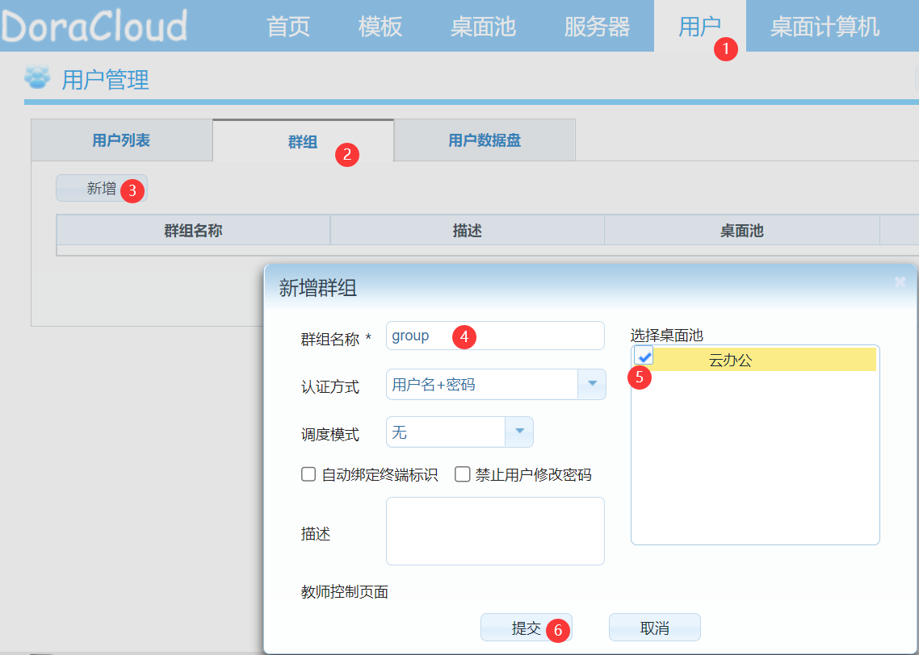Open the 模板 page from navigation
The image size is (919, 655).
[379, 26]
